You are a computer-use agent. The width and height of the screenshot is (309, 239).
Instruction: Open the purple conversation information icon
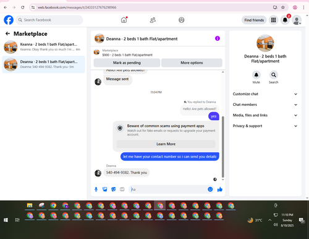pos(218,38)
